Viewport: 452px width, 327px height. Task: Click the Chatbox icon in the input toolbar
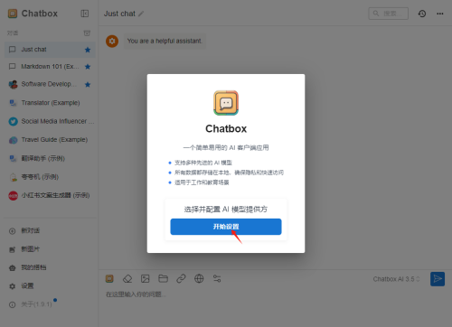[109, 279]
